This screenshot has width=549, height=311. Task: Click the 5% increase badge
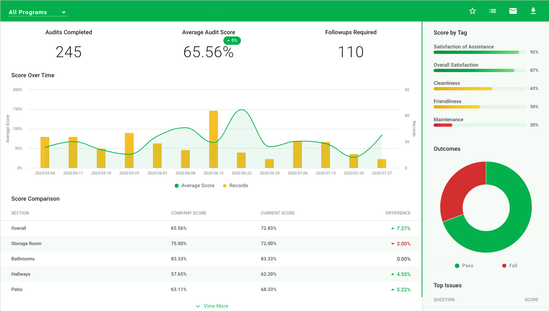[x=232, y=40]
